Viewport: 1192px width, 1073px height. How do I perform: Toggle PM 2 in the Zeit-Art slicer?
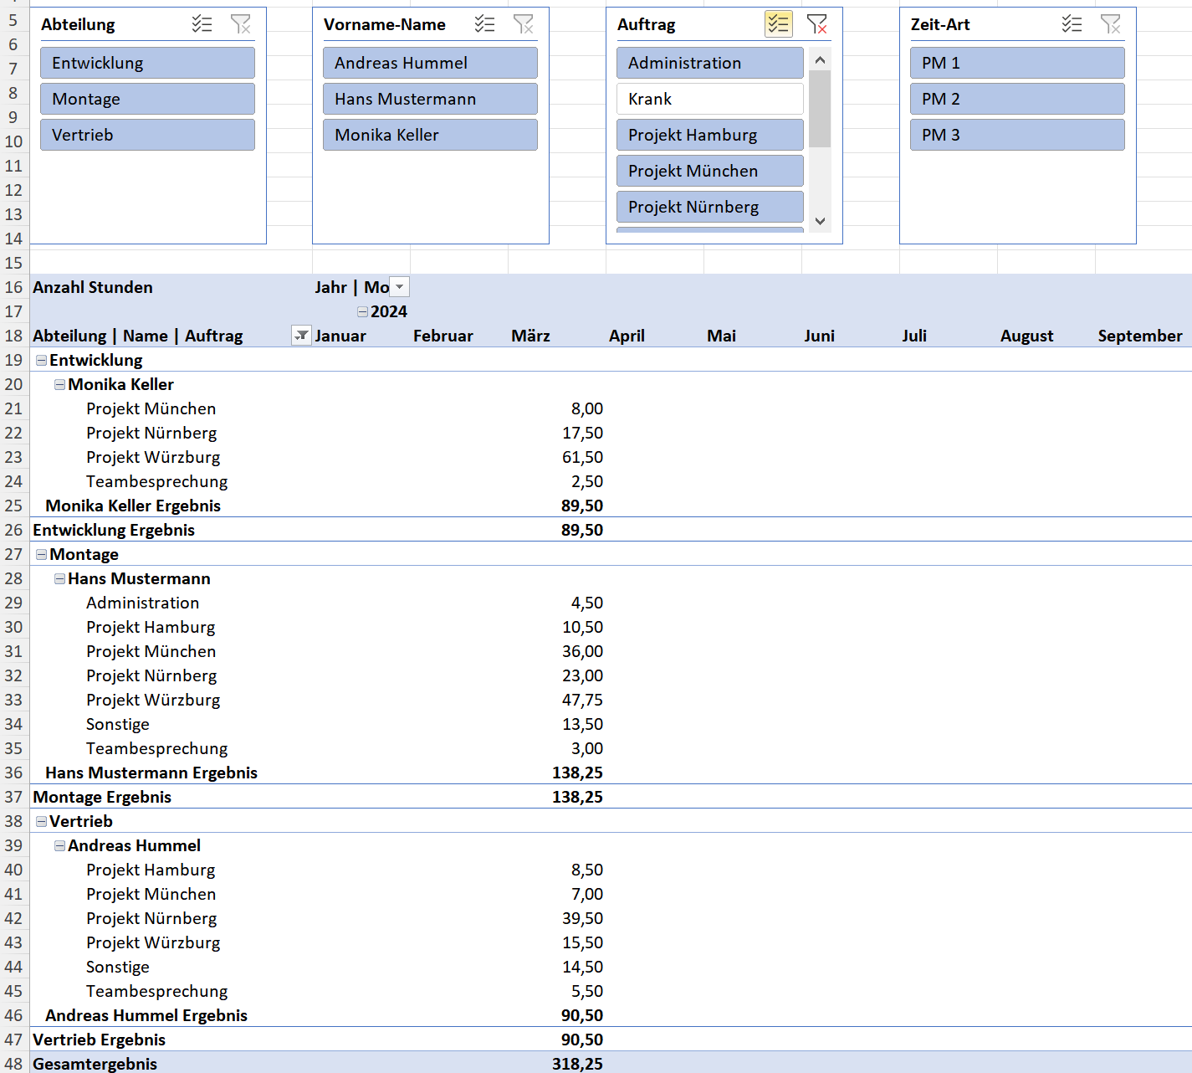click(x=1016, y=99)
